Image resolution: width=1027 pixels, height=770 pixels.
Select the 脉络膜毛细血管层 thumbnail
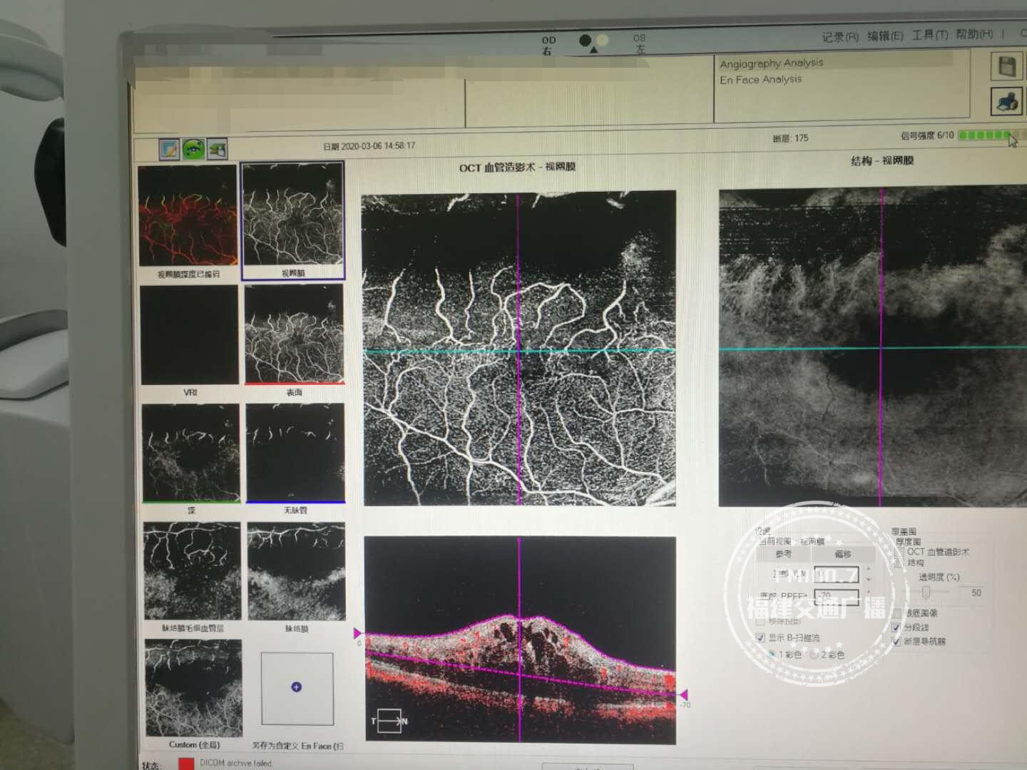[193, 571]
